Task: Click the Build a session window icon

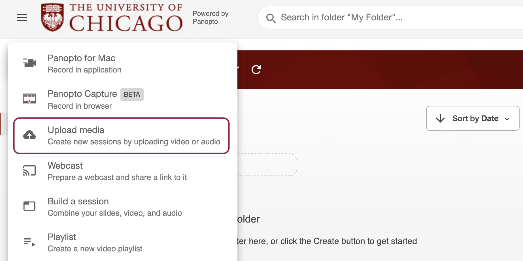Action: (x=29, y=206)
